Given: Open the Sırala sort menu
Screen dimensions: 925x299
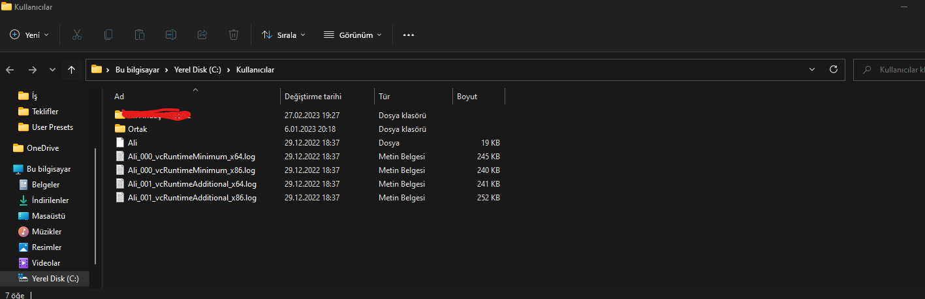Looking at the screenshot, I should click(283, 35).
